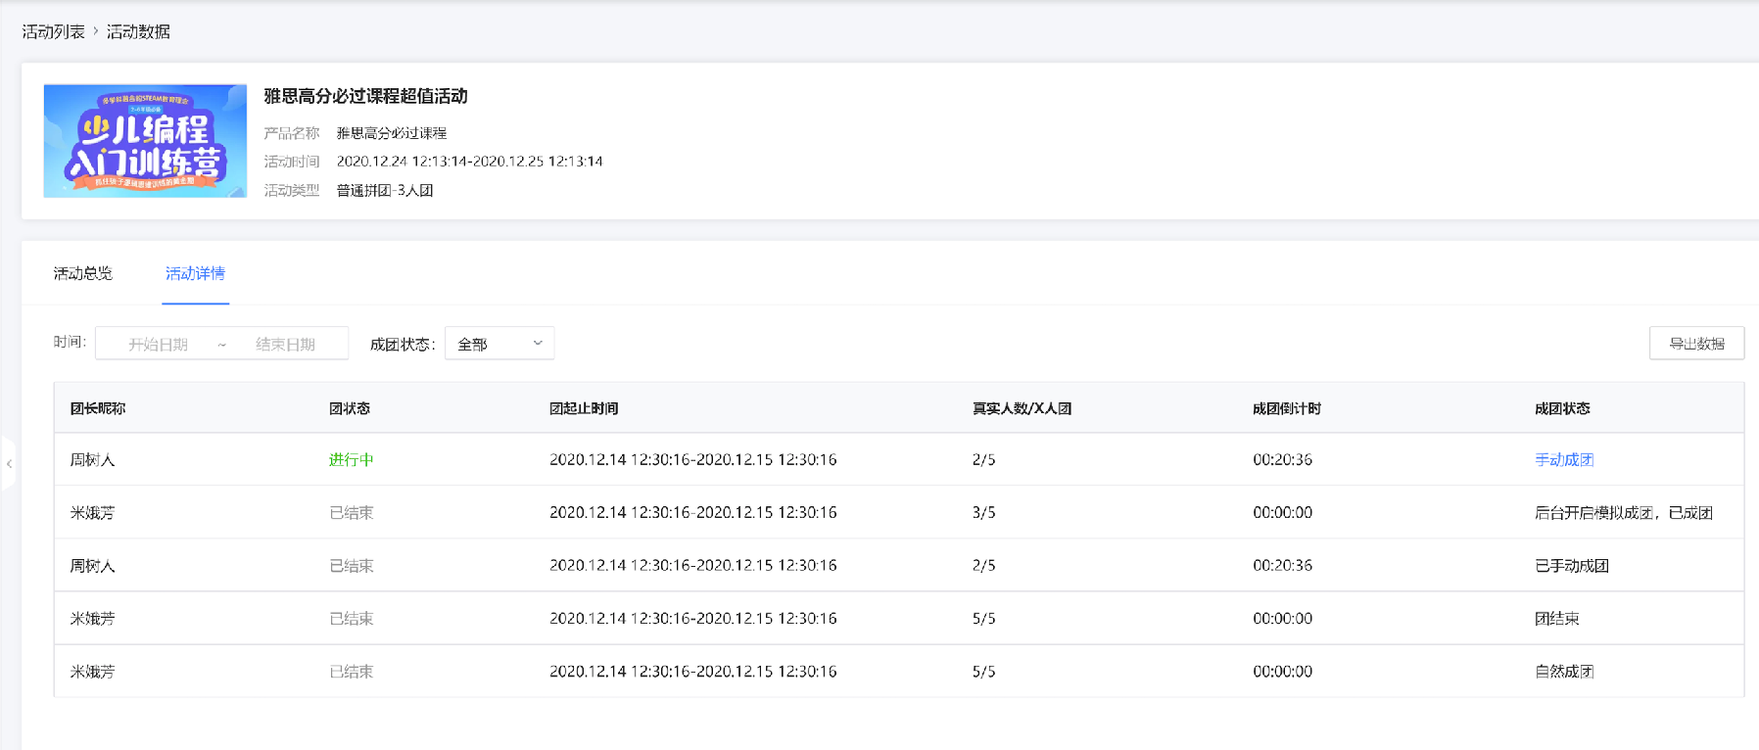Click the 手动成团 link for 周树人
The image size is (1759, 750).
coord(1564,459)
